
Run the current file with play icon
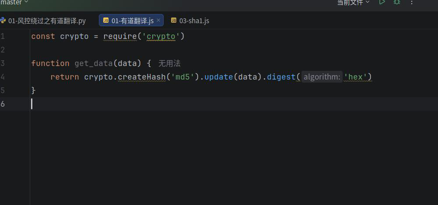tap(382, 2)
